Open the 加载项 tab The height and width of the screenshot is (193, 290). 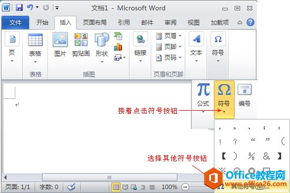pyautogui.click(x=220, y=23)
